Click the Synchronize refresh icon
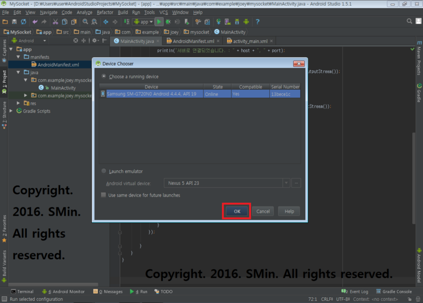The image size is (423, 303). tap(24, 22)
